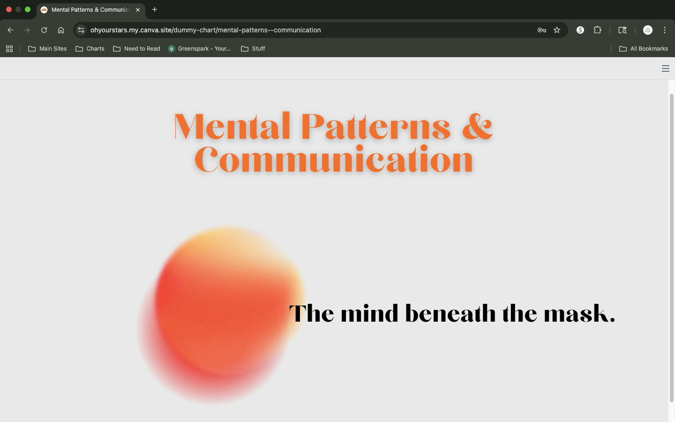The image size is (675, 422).
Task: Open the Extensions puzzle icon
Action: [x=597, y=30]
